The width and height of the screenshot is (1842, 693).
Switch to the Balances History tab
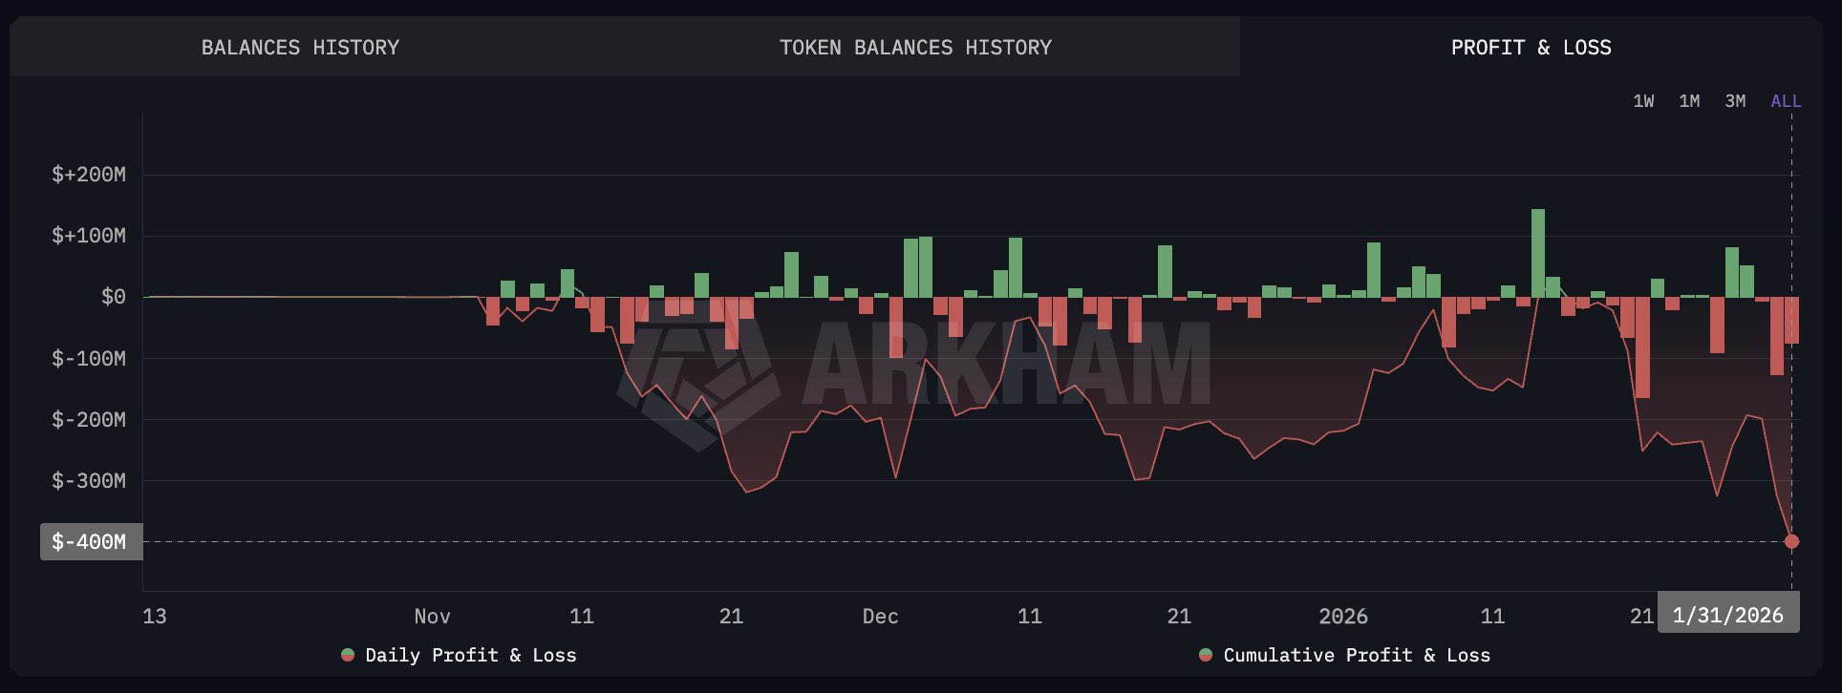300,47
